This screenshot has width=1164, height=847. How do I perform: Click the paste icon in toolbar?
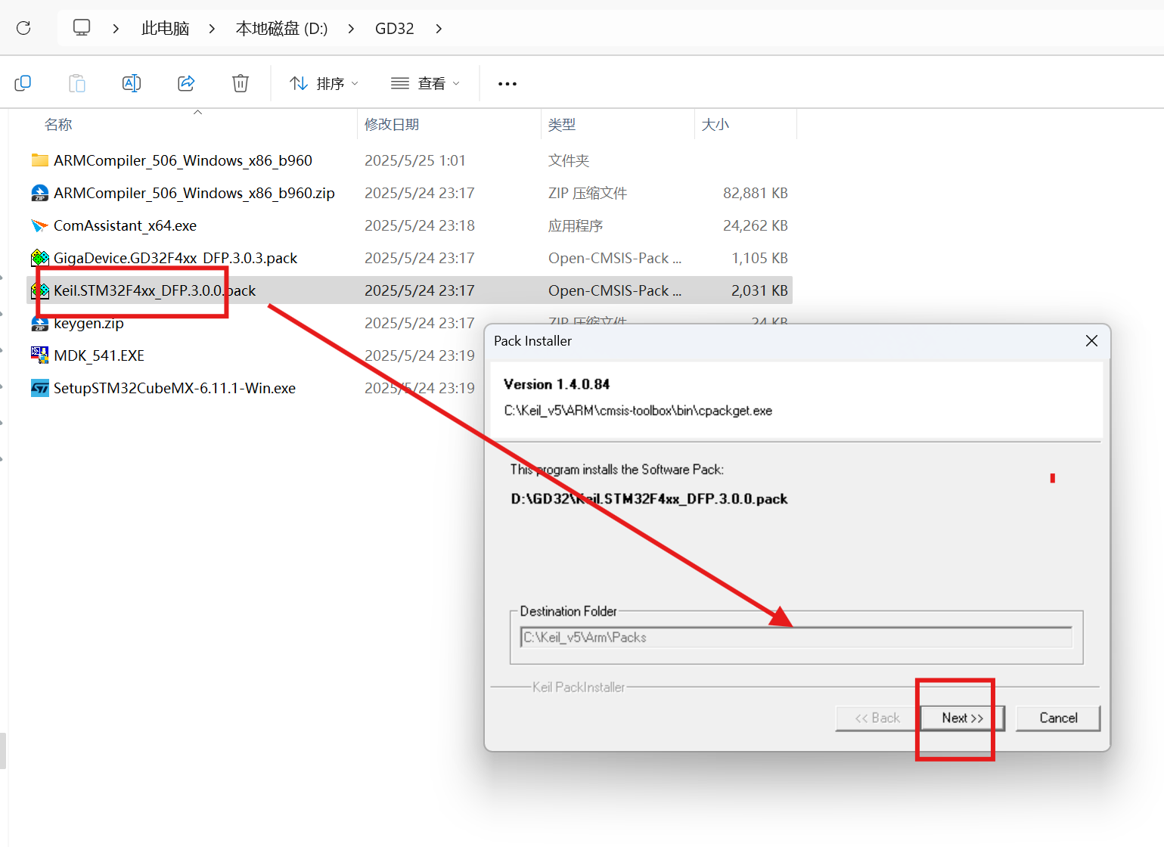(77, 83)
